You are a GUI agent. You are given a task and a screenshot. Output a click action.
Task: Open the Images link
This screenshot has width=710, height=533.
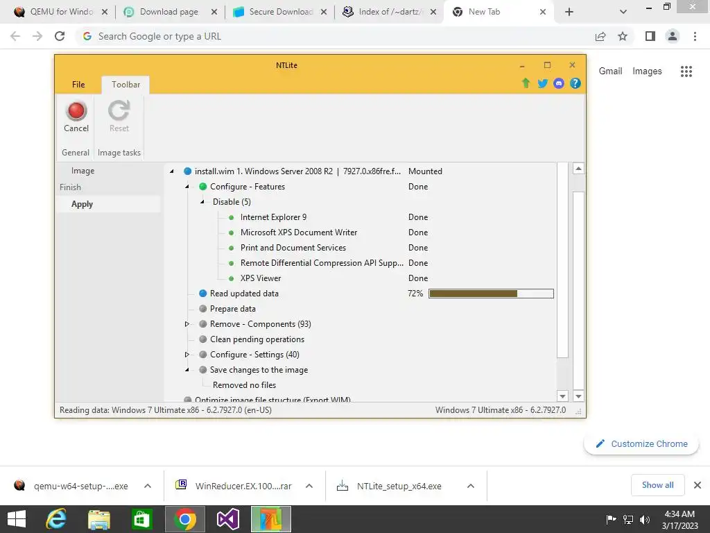tap(647, 71)
